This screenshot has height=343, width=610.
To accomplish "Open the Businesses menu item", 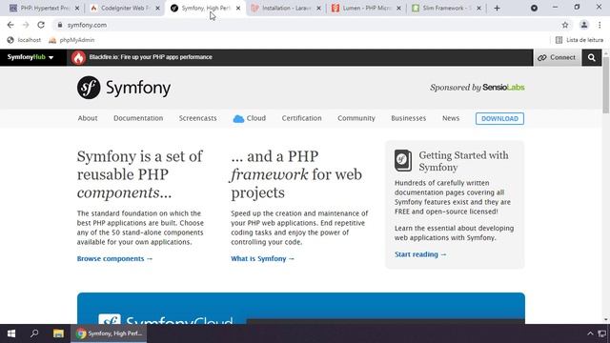I will click(409, 118).
